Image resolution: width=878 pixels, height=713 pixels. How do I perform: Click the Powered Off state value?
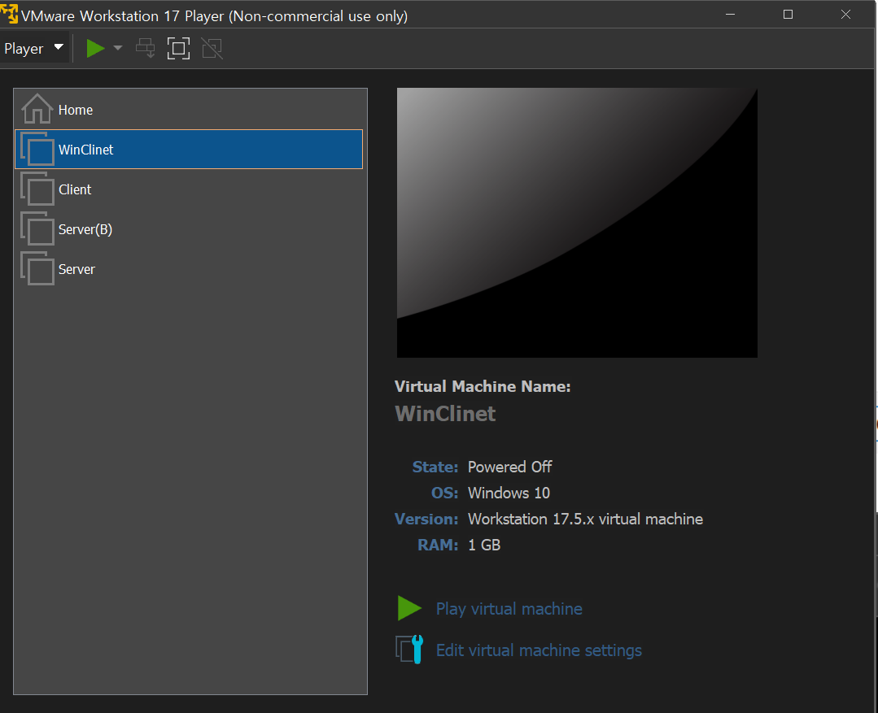[x=509, y=467]
